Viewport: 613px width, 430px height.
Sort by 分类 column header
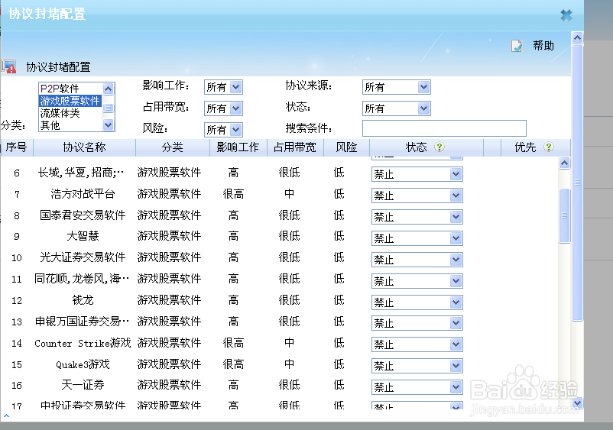[x=173, y=147]
